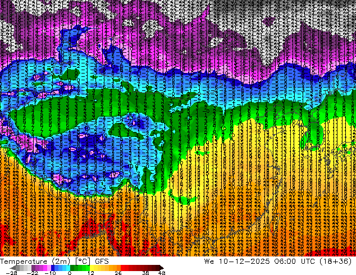This screenshot has height=275, width=356.
Task: Click the '12' legend value
Action: (91, 273)
